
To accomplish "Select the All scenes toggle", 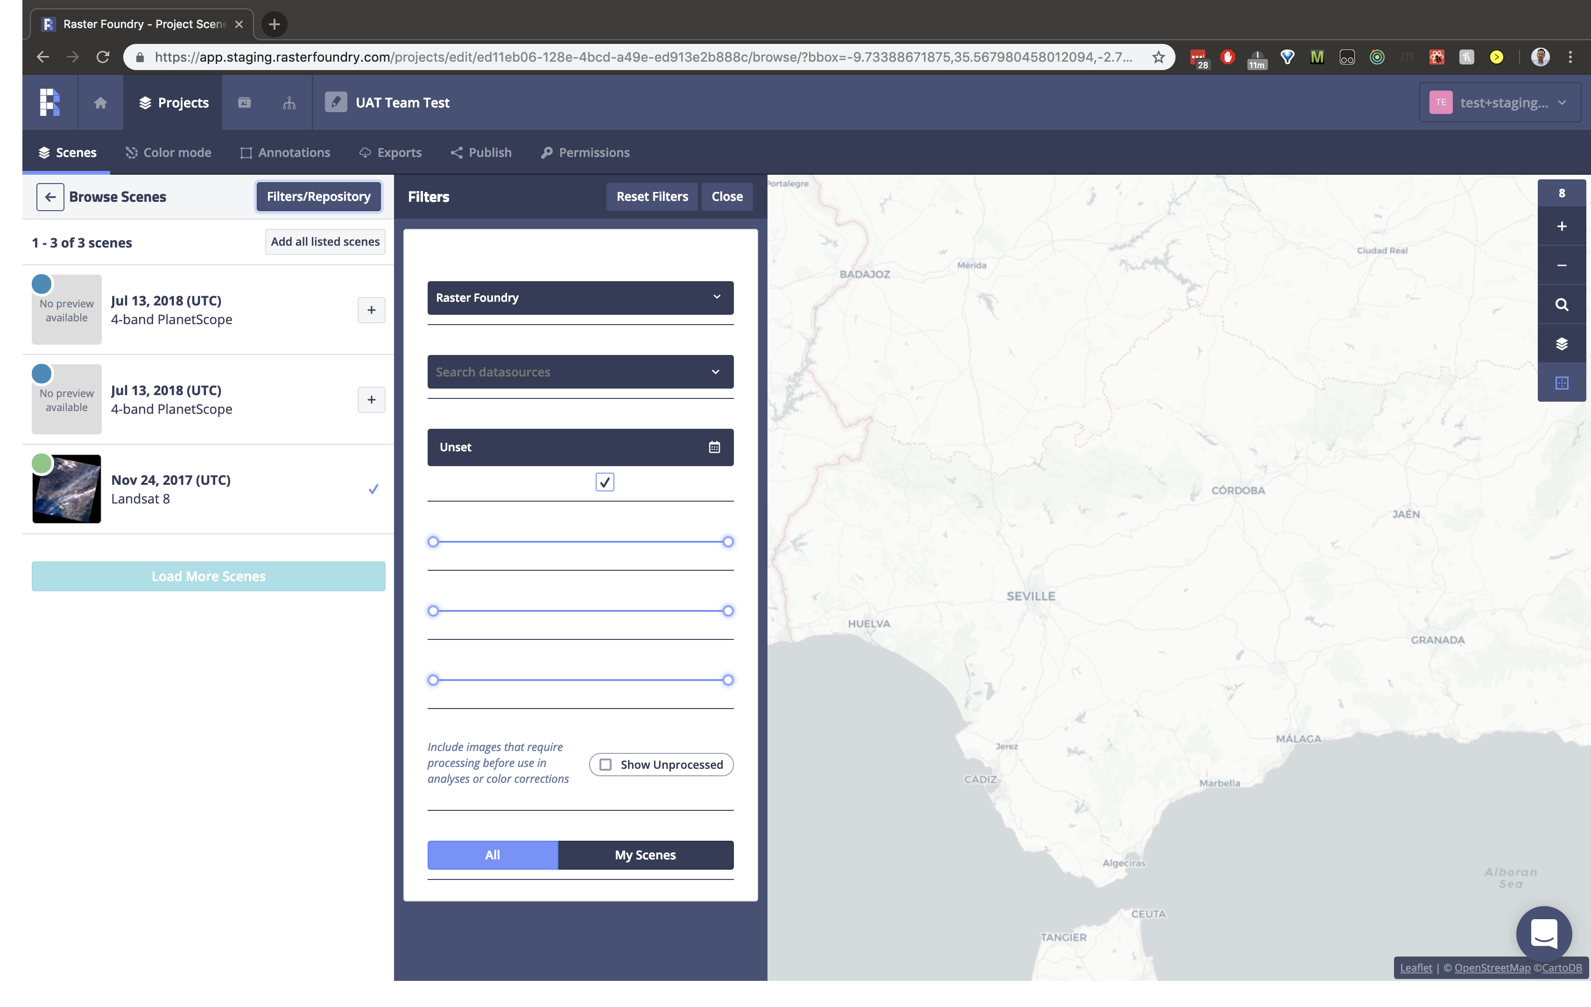I will [492, 855].
